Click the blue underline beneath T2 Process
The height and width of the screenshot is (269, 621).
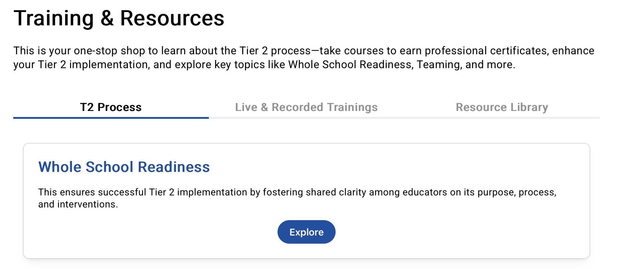point(111,118)
